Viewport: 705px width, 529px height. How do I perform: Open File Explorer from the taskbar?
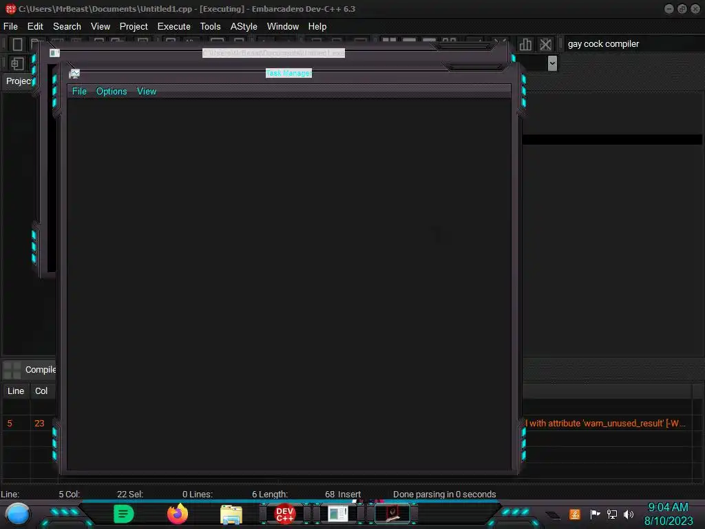coord(231,514)
